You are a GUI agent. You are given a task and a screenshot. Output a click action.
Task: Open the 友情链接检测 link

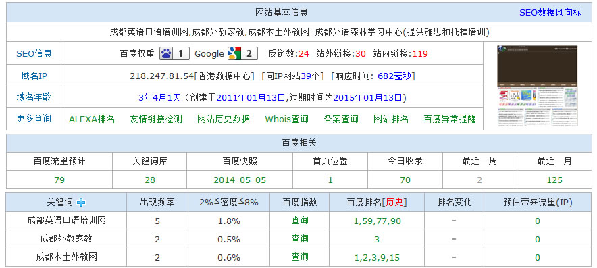156,119
